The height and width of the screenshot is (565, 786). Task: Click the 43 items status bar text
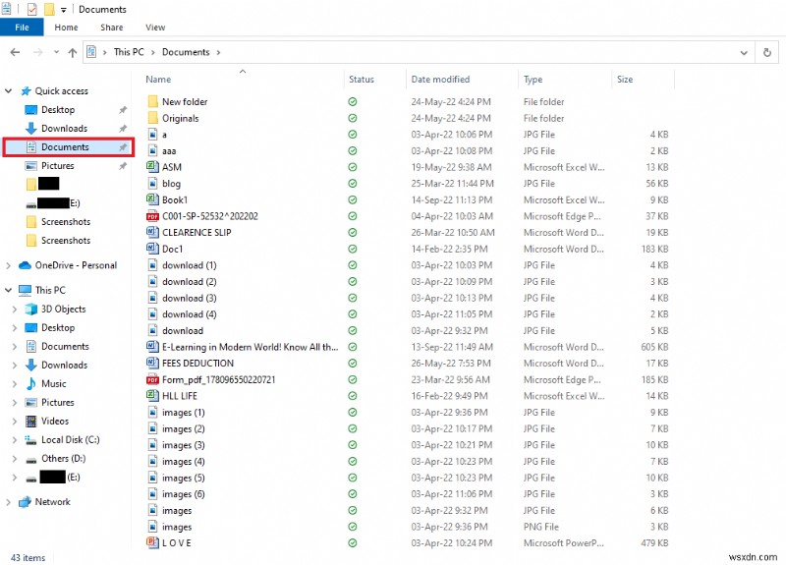pyautogui.click(x=28, y=557)
